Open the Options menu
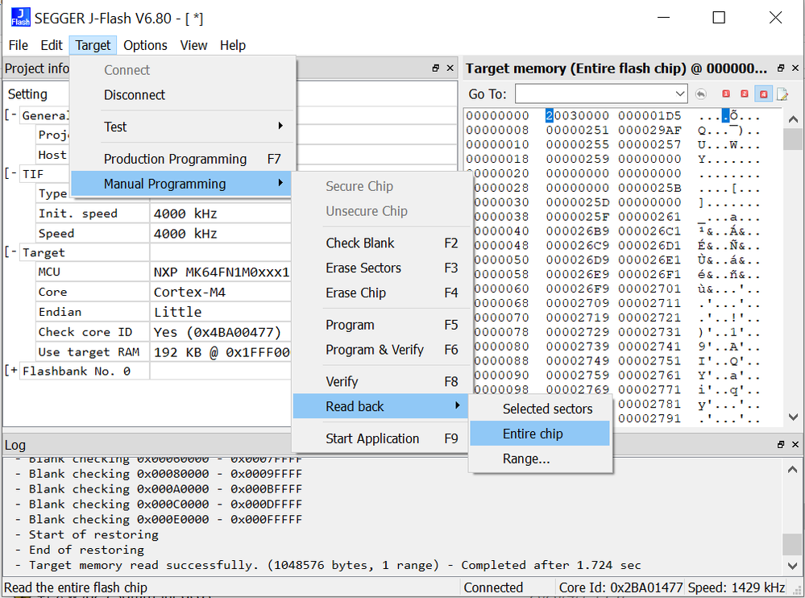 (x=145, y=45)
